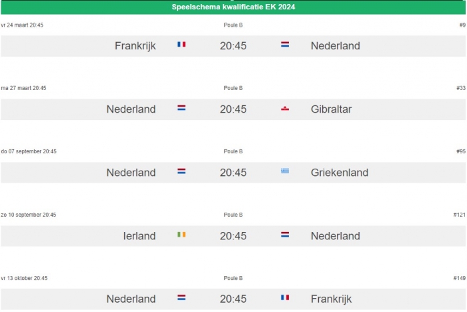This screenshot has height=312, width=467.
Task: Click match number #9
Action: [462, 25]
